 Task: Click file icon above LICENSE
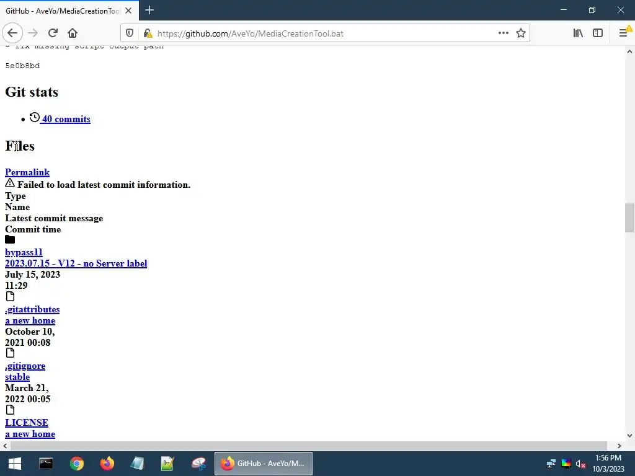[10, 410]
